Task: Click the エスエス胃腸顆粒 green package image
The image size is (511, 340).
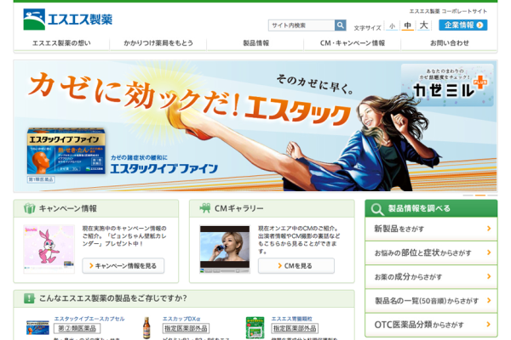Action: [255, 328]
